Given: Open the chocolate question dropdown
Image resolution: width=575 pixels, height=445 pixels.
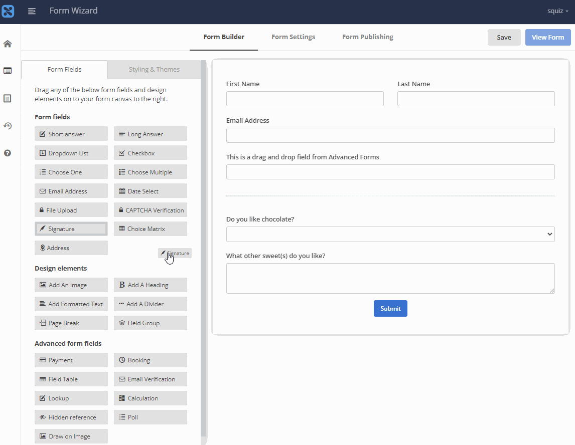Looking at the screenshot, I should 390,235.
